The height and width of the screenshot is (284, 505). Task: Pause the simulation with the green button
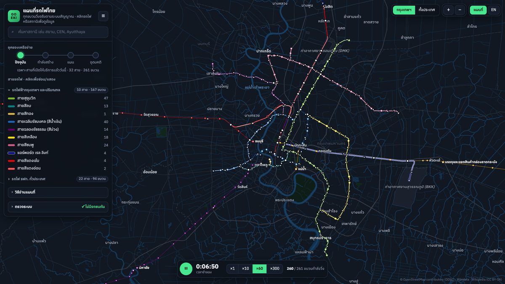pos(186,268)
